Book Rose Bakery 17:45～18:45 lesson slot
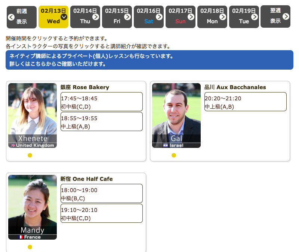The height and width of the screenshot is (252, 299). pos(101,102)
